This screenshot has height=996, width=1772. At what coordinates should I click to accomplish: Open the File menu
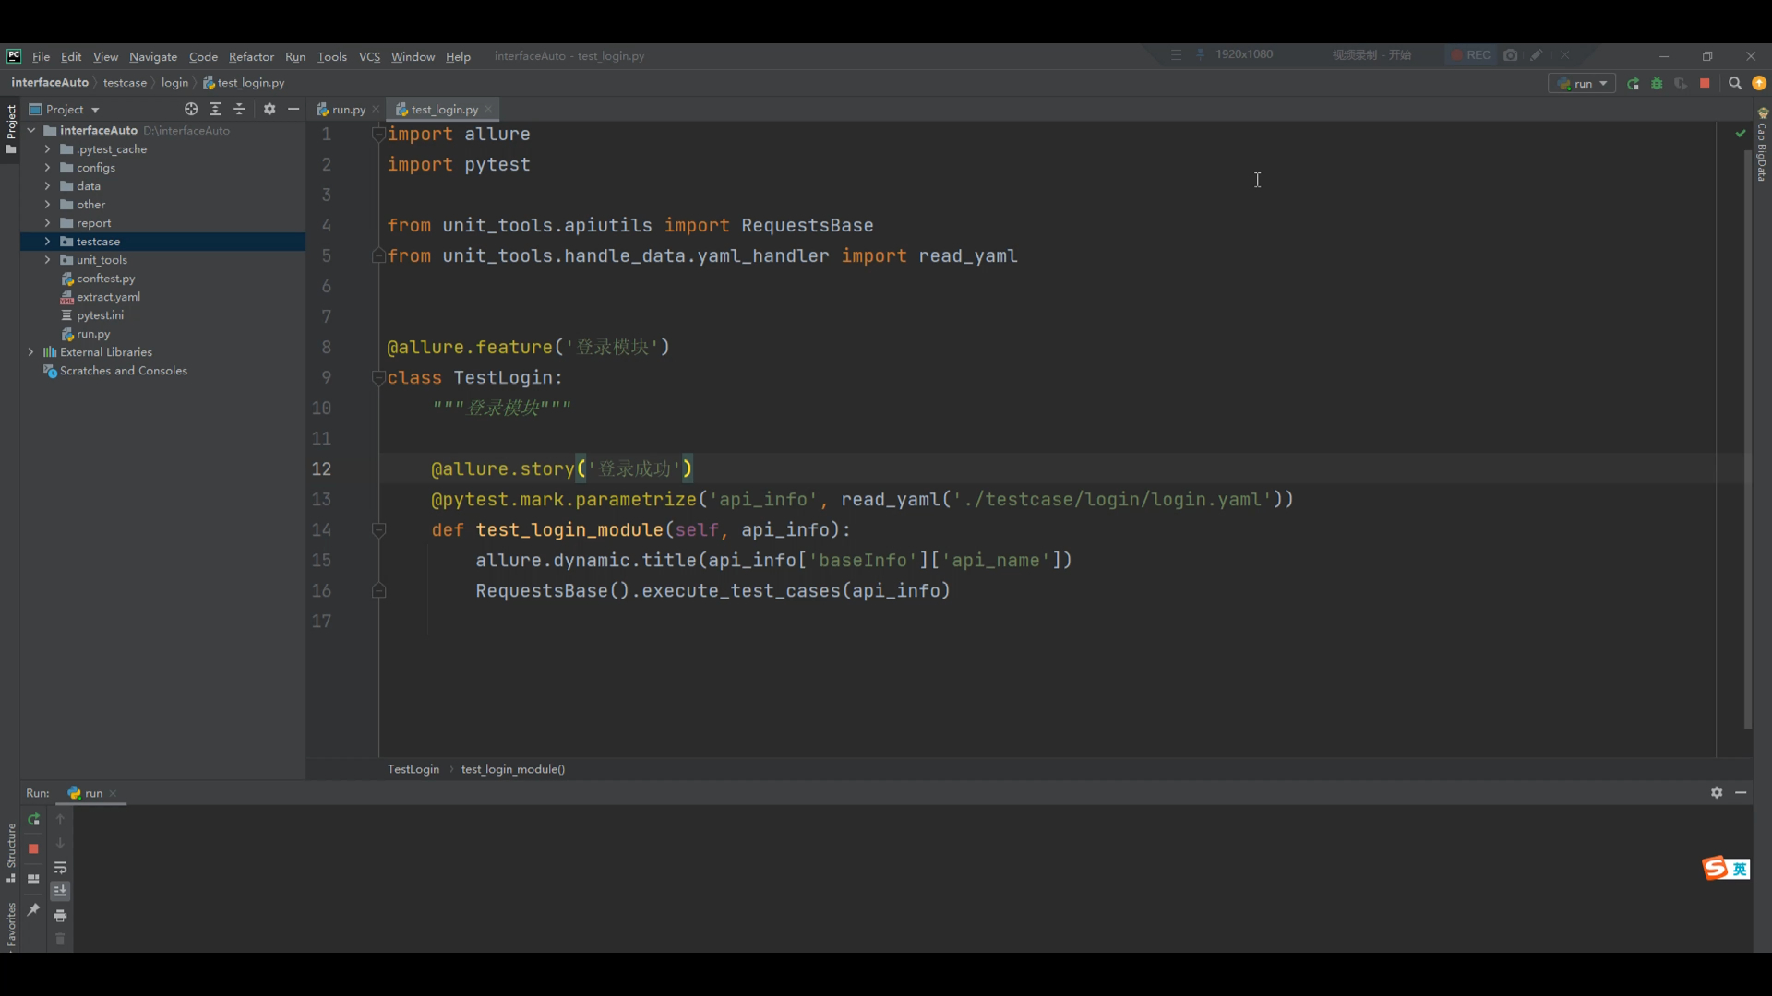point(41,56)
